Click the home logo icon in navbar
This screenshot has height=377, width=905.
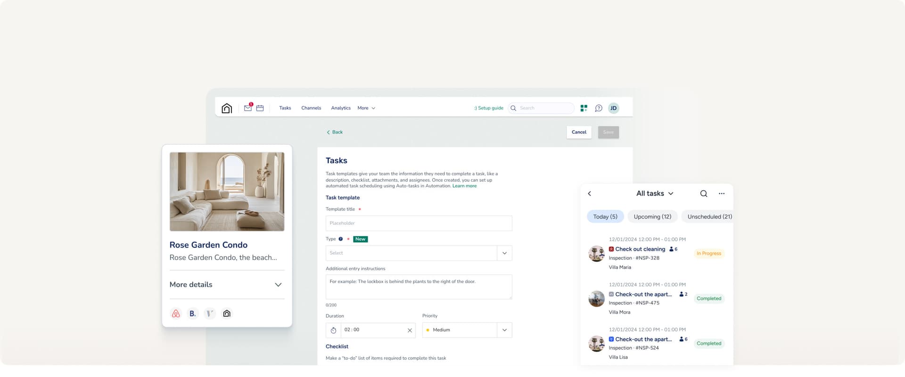pos(227,109)
